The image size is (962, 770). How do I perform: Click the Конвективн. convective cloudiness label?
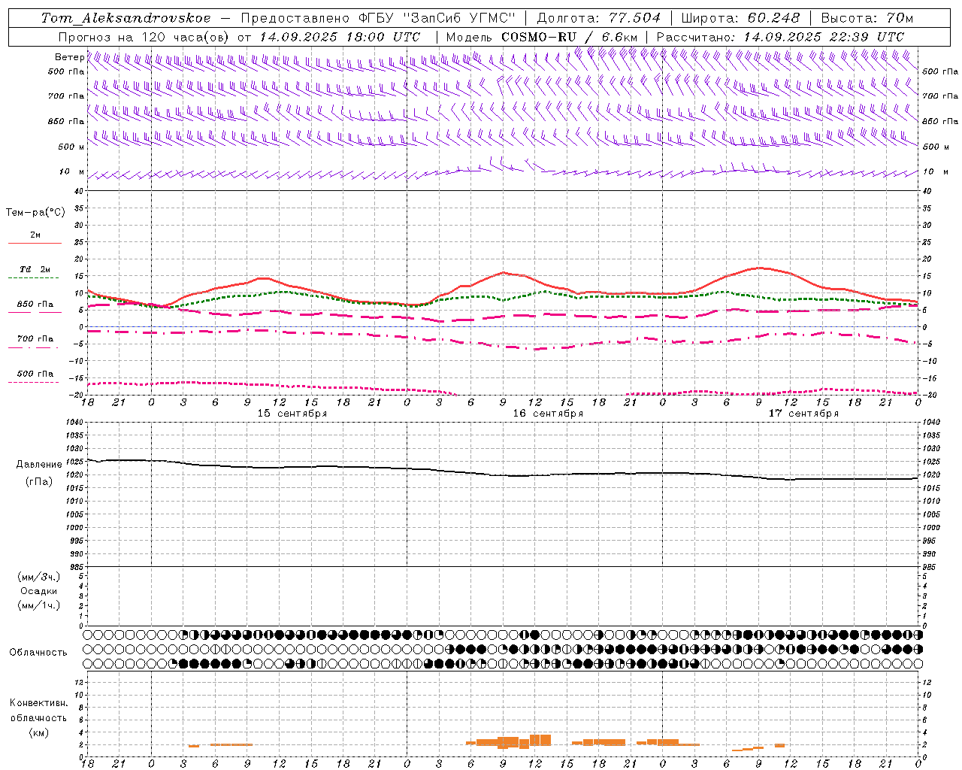point(38,703)
